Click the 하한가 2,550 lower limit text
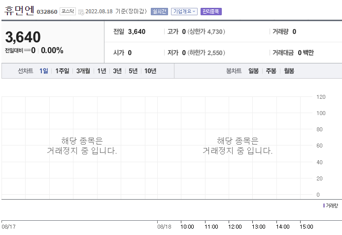 tap(206, 53)
